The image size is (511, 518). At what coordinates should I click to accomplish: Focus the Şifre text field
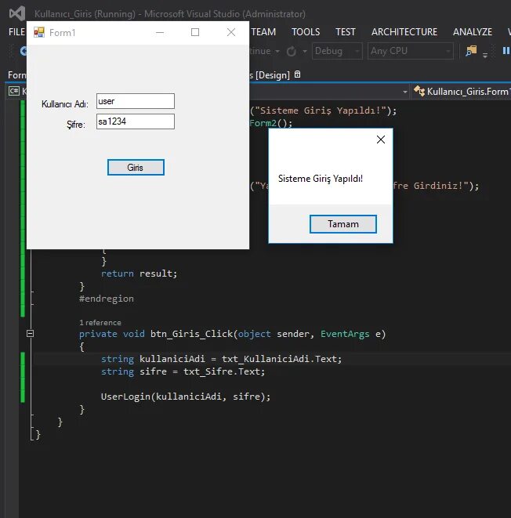tap(136, 121)
